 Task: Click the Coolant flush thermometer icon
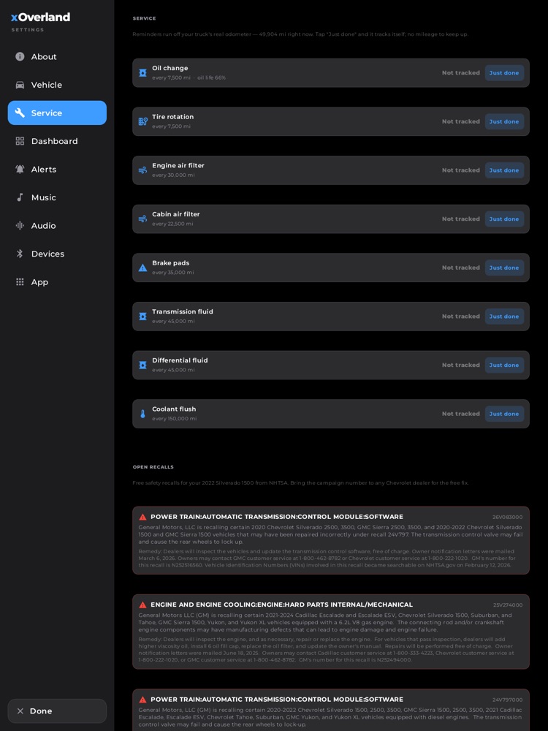pyautogui.click(x=142, y=414)
